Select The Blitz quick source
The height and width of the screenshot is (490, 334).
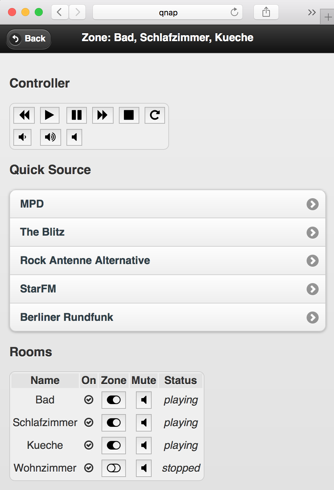[x=42, y=232]
